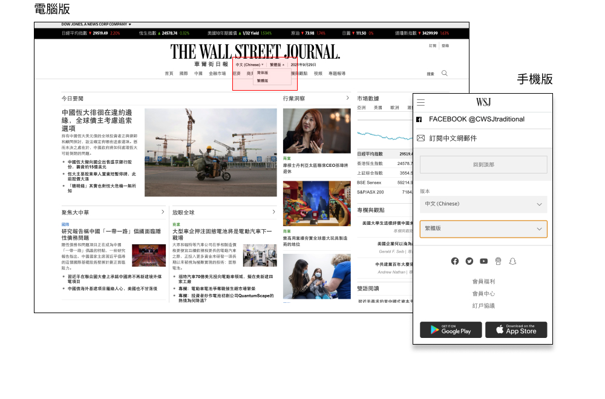
Task: Select 简体版 in the edition dropdown list
Action: 263,73
